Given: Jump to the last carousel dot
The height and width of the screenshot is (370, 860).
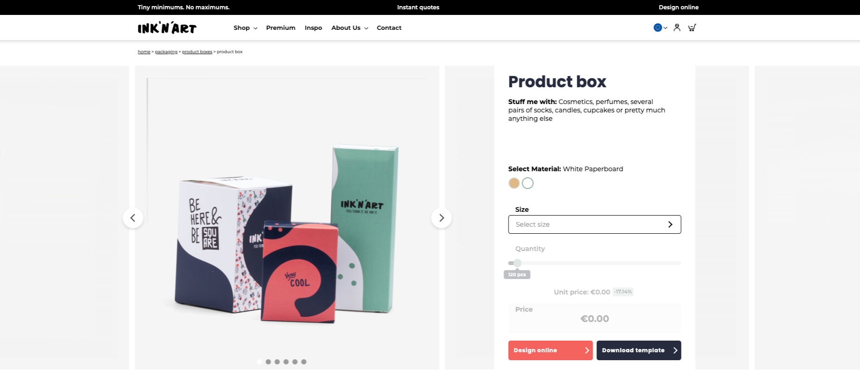Looking at the screenshot, I should (x=304, y=362).
